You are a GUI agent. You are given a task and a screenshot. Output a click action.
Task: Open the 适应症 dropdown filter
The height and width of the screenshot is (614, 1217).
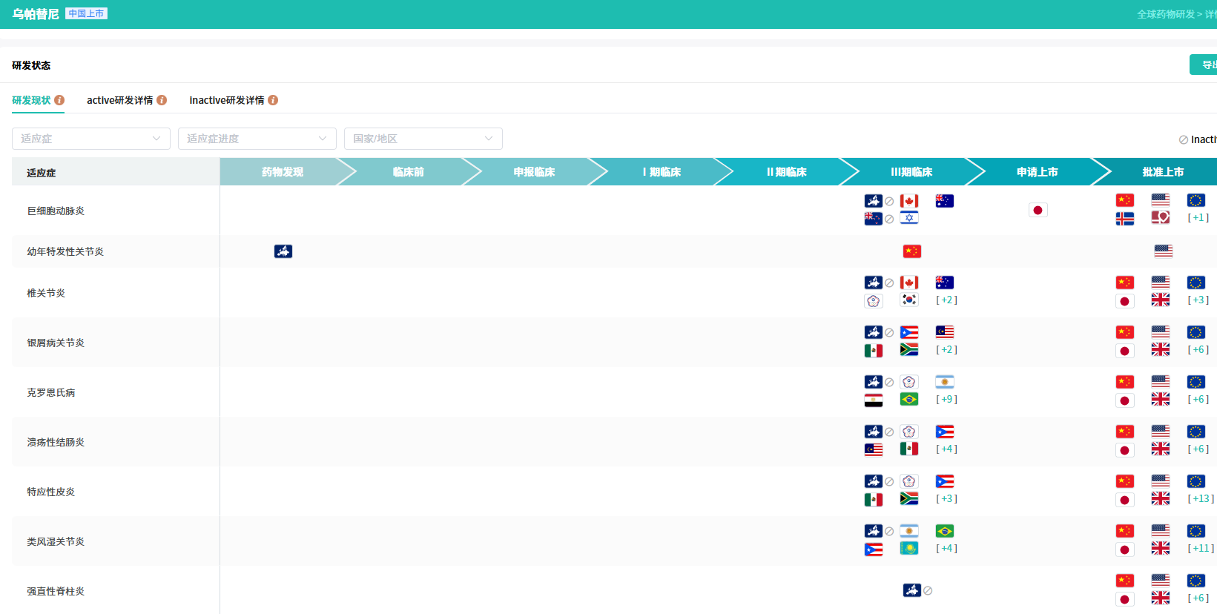click(x=91, y=139)
